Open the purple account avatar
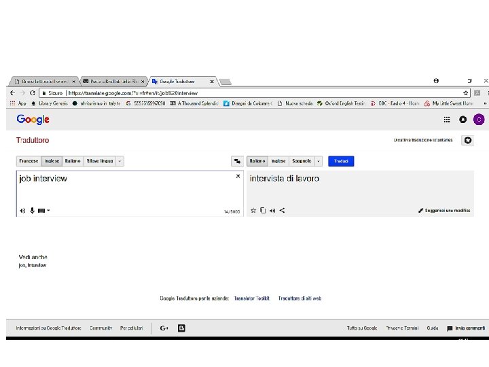The width and height of the screenshot is (489, 367). 479,120
